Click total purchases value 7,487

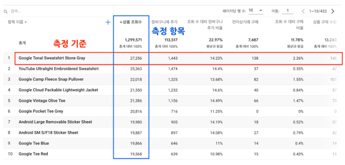pyautogui.click(x=254, y=40)
